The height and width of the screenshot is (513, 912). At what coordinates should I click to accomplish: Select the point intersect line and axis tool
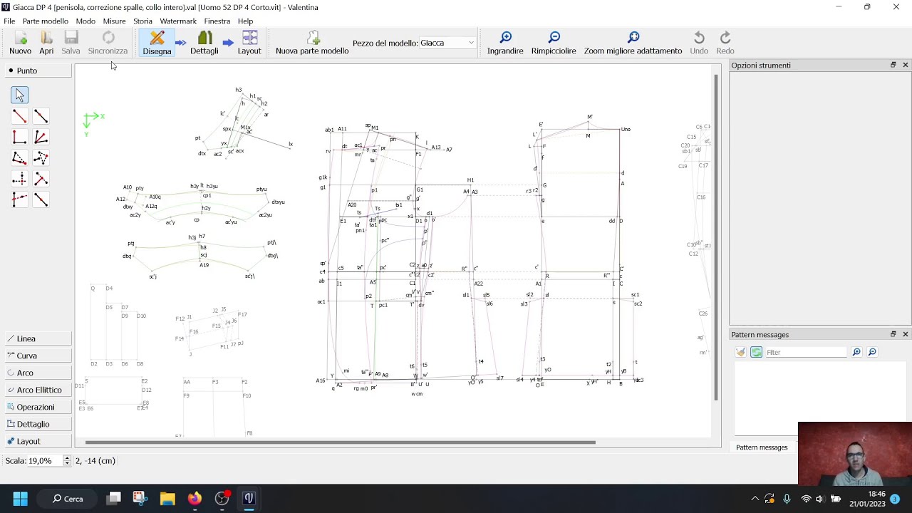click(19, 200)
